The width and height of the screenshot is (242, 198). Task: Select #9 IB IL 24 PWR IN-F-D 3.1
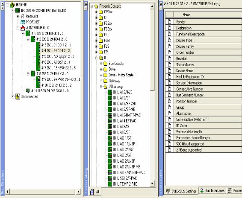coord(61,79)
